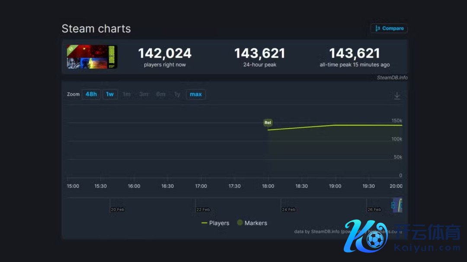Click the compare icon beside Compare label
The height and width of the screenshot is (262, 467).
pyautogui.click(x=377, y=28)
